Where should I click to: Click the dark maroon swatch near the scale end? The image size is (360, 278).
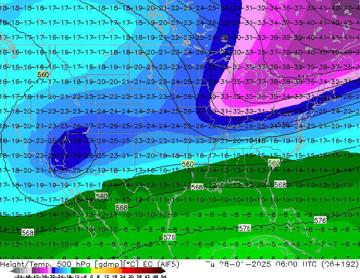tap(160, 270)
